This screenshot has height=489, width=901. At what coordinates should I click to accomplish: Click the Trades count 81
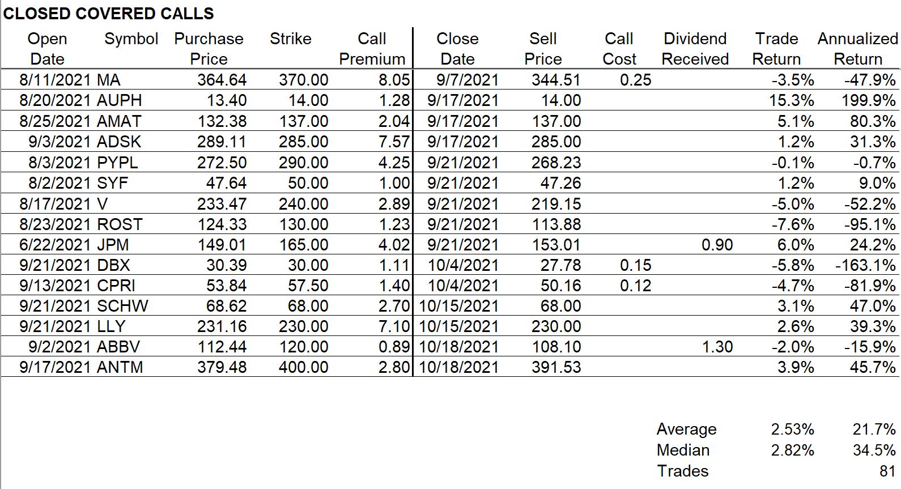click(887, 471)
